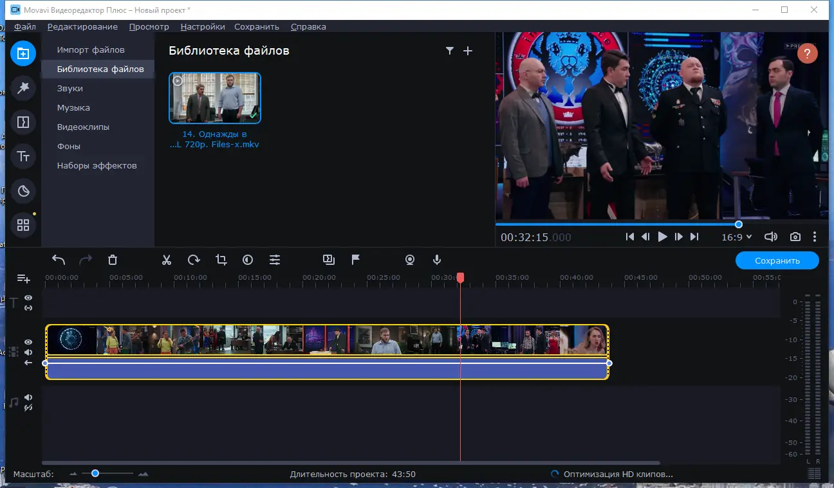
Task: Click the 00:32:15.000 timecode field
Action: [x=536, y=237]
